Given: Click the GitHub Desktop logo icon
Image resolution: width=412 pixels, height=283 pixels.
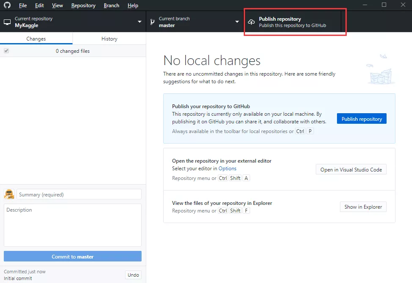Looking at the screenshot, I should [x=7, y=5].
